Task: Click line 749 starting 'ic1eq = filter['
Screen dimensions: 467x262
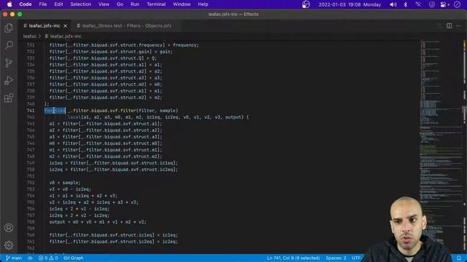Action: click(114, 163)
